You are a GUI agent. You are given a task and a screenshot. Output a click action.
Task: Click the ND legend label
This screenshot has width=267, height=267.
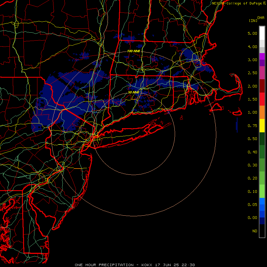(255, 231)
